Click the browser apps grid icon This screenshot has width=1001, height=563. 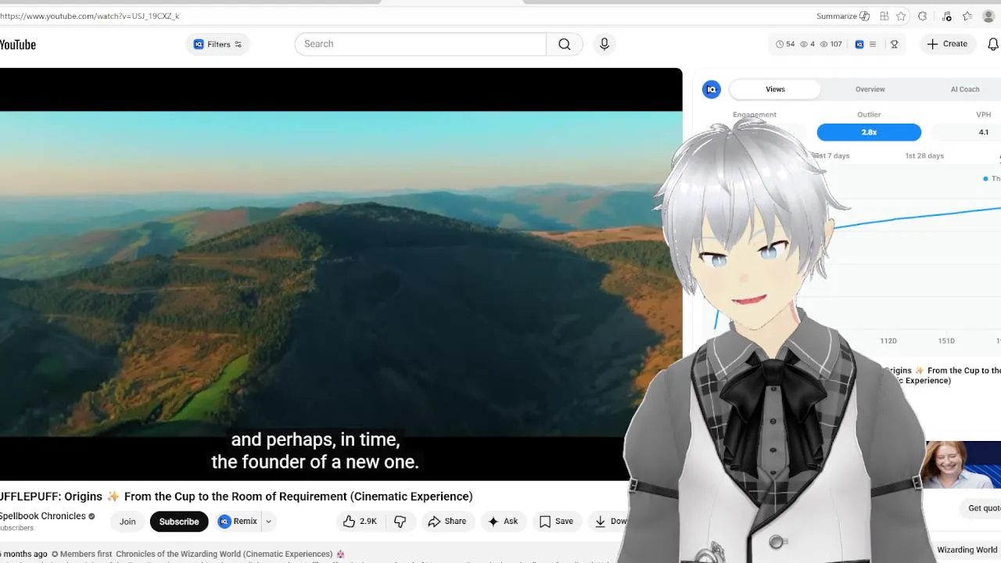tap(884, 16)
